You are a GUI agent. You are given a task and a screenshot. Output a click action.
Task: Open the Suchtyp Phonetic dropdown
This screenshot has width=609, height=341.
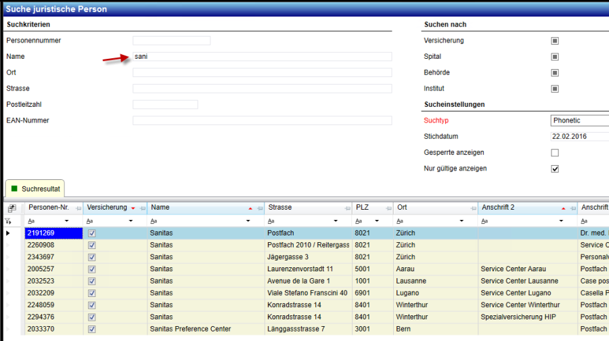tap(579, 120)
